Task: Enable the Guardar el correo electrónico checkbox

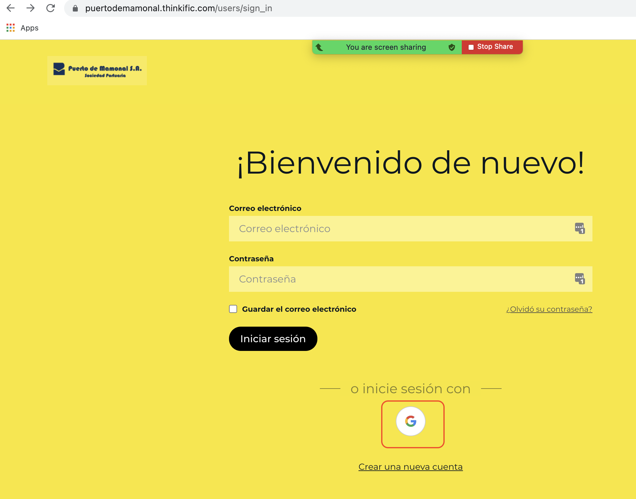Action: click(233, 309)
